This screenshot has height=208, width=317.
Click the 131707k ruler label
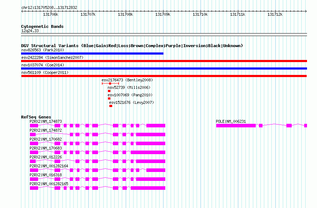pos(88,14)
